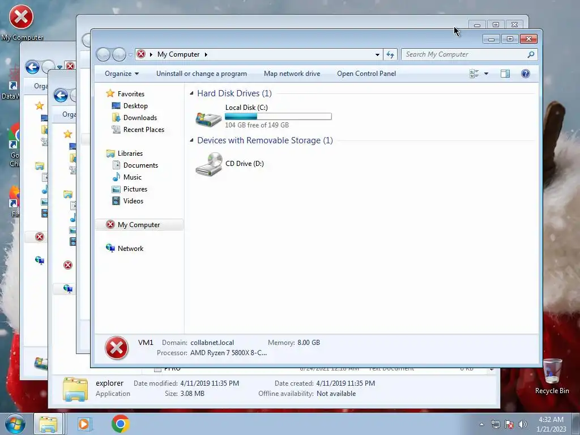The height and width of the screenshot is (435, 580).
Task: Open the My Computer desktop icon
Action: (21, 22)
